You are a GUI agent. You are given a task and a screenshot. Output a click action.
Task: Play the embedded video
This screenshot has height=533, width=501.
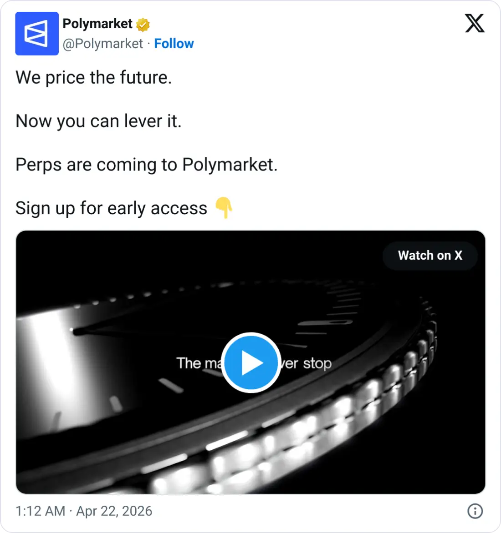point(250,362)
